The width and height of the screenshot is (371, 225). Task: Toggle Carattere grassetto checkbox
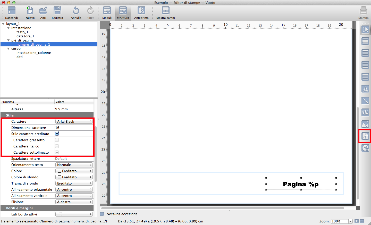(x=57, y=140)
